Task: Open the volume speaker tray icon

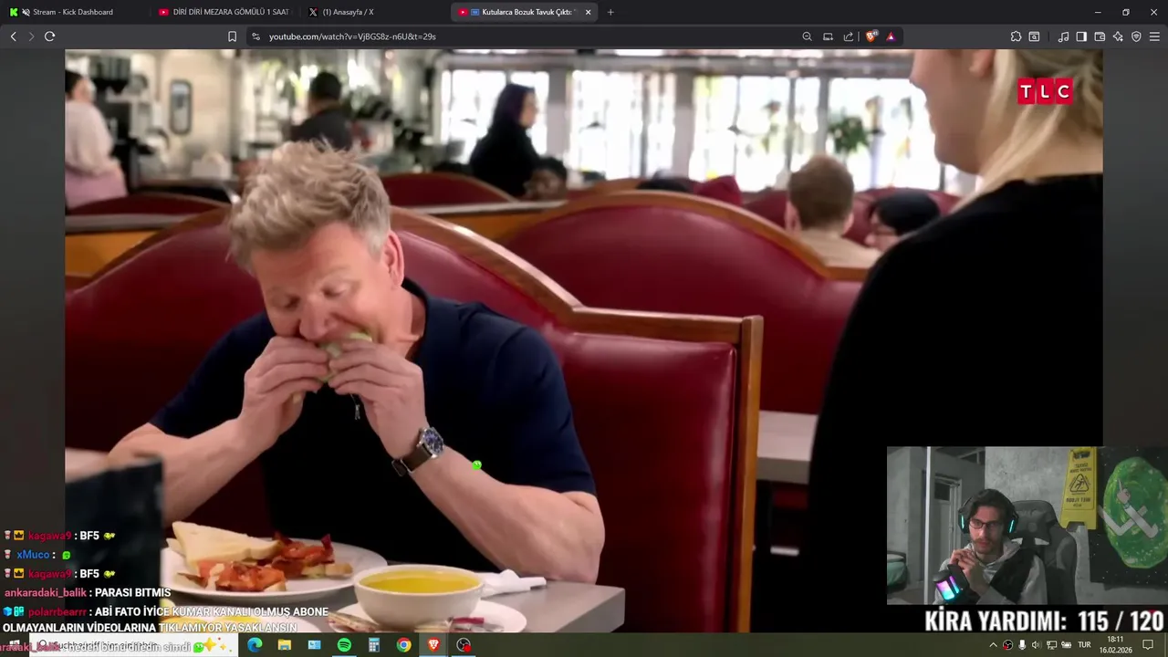Action: (1036, 645)
